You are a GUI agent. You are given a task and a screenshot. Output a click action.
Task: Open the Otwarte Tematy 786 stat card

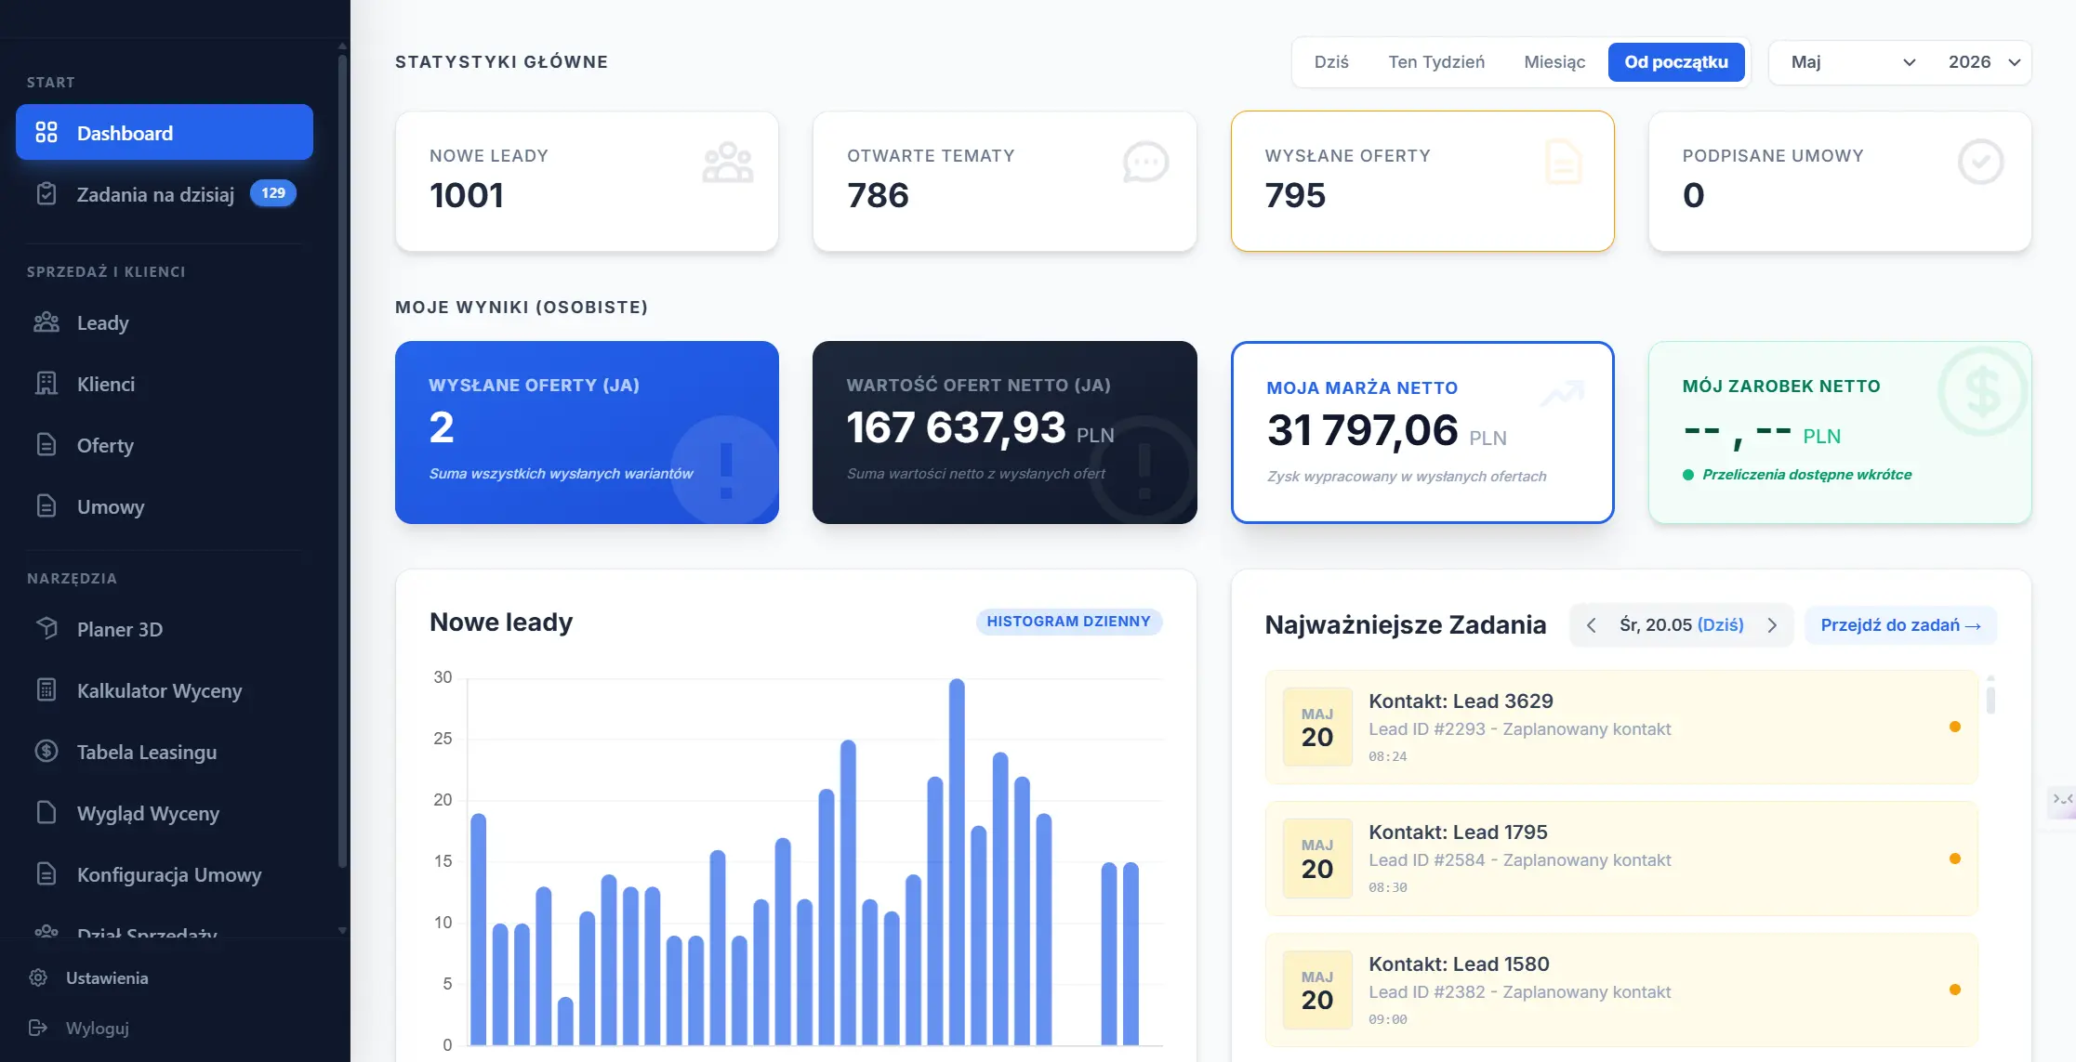tap(1004, 181)
